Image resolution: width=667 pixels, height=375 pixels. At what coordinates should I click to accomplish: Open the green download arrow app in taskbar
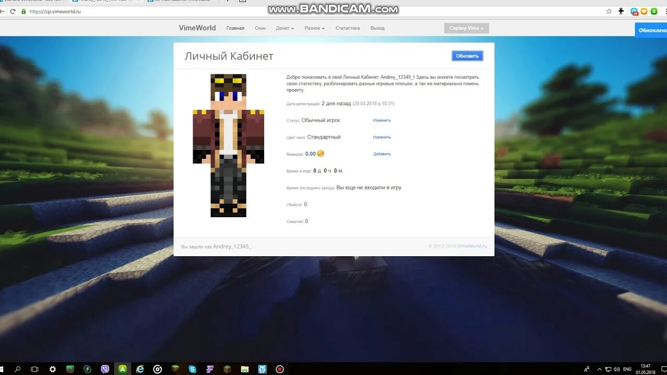[88, 369]
